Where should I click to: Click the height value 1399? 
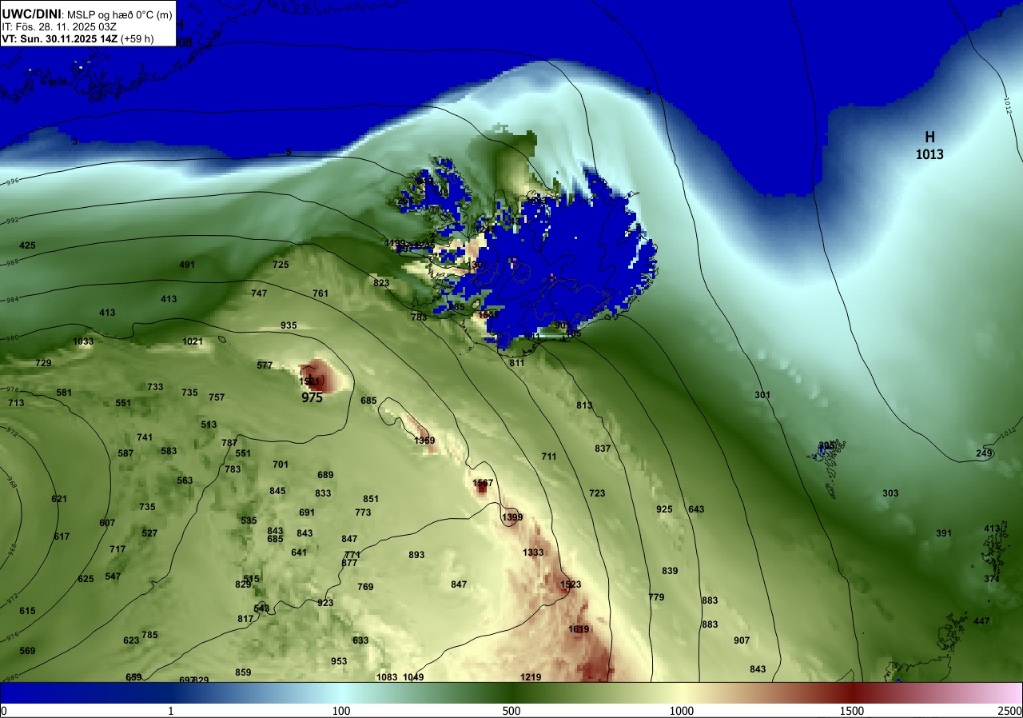point(512,518)
